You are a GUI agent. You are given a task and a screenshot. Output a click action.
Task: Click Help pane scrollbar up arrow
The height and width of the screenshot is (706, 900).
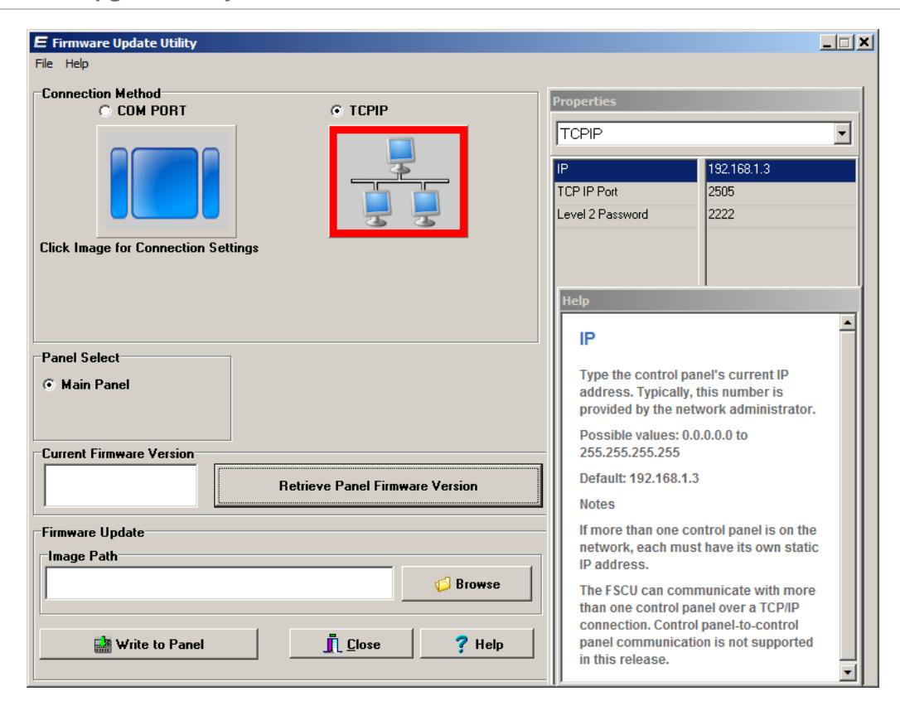pyautogui.click(x=847, y=322)
